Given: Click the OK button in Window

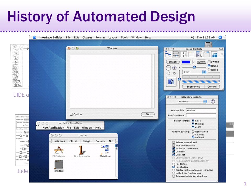Looking at the screenshot, I should 147,114.
